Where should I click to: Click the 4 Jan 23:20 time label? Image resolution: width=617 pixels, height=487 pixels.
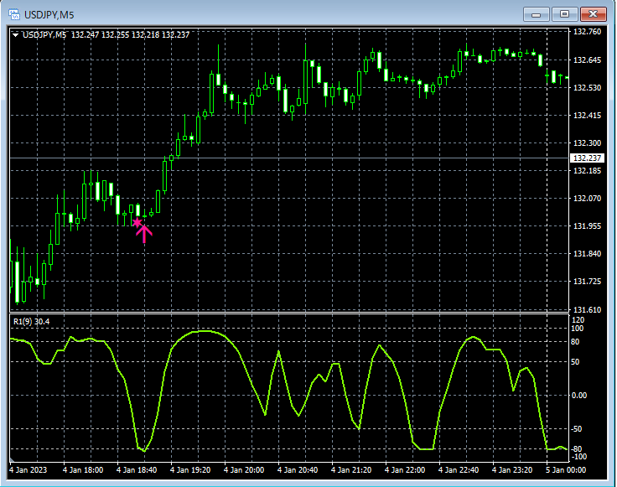pos(512,470)
